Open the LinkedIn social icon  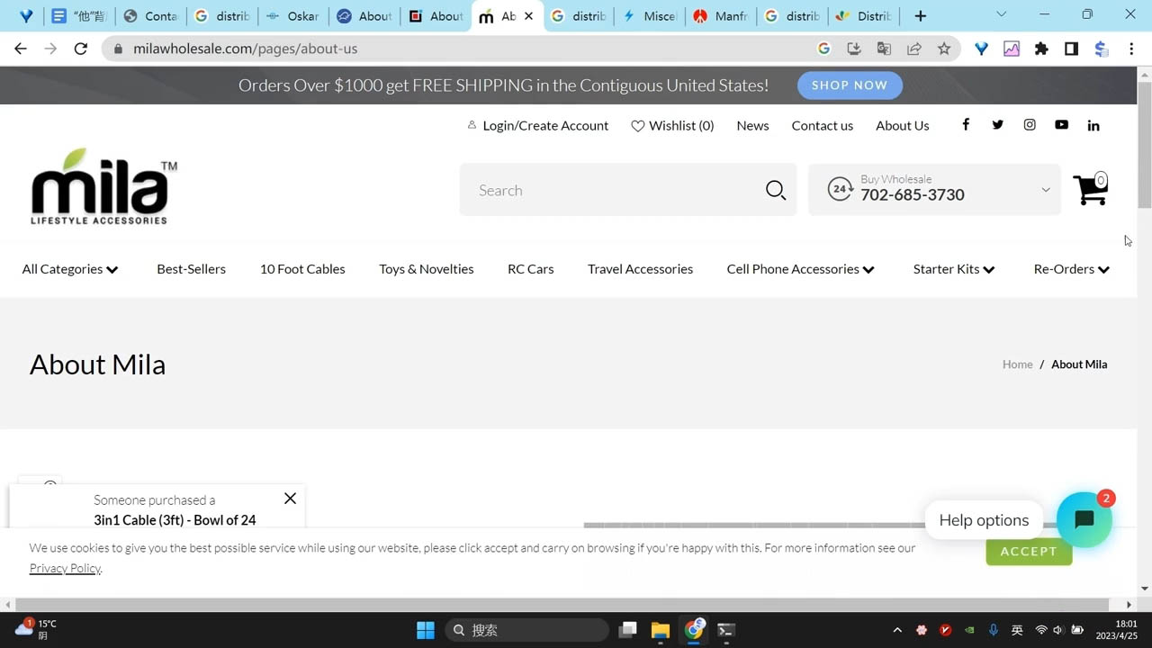click(1093, 125)
